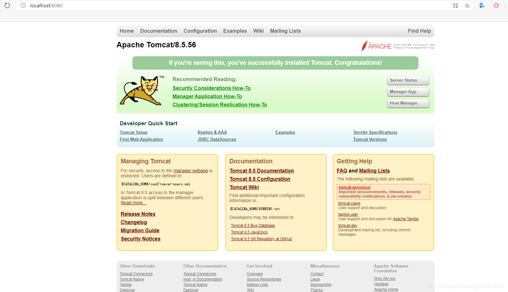Open Examples link in Developer Quick Start

click(285, 132)
